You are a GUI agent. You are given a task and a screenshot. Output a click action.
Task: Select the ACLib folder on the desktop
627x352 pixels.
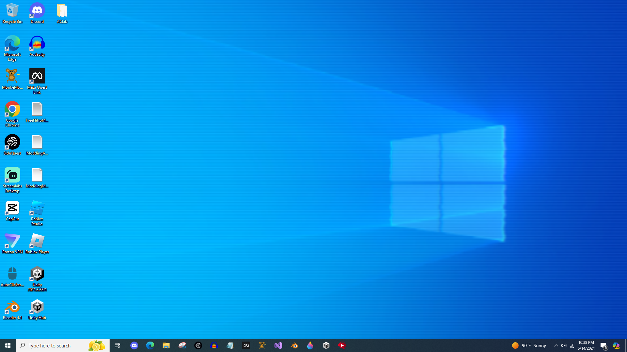point(62,13)
